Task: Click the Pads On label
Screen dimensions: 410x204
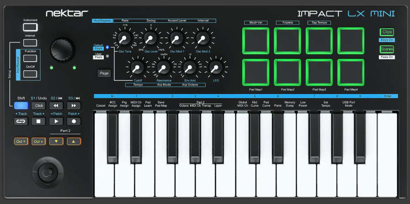Action: pyautogui.click(x=387, y=57)
